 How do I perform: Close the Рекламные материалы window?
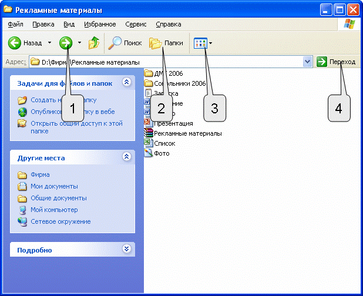(x=353, y=11)
